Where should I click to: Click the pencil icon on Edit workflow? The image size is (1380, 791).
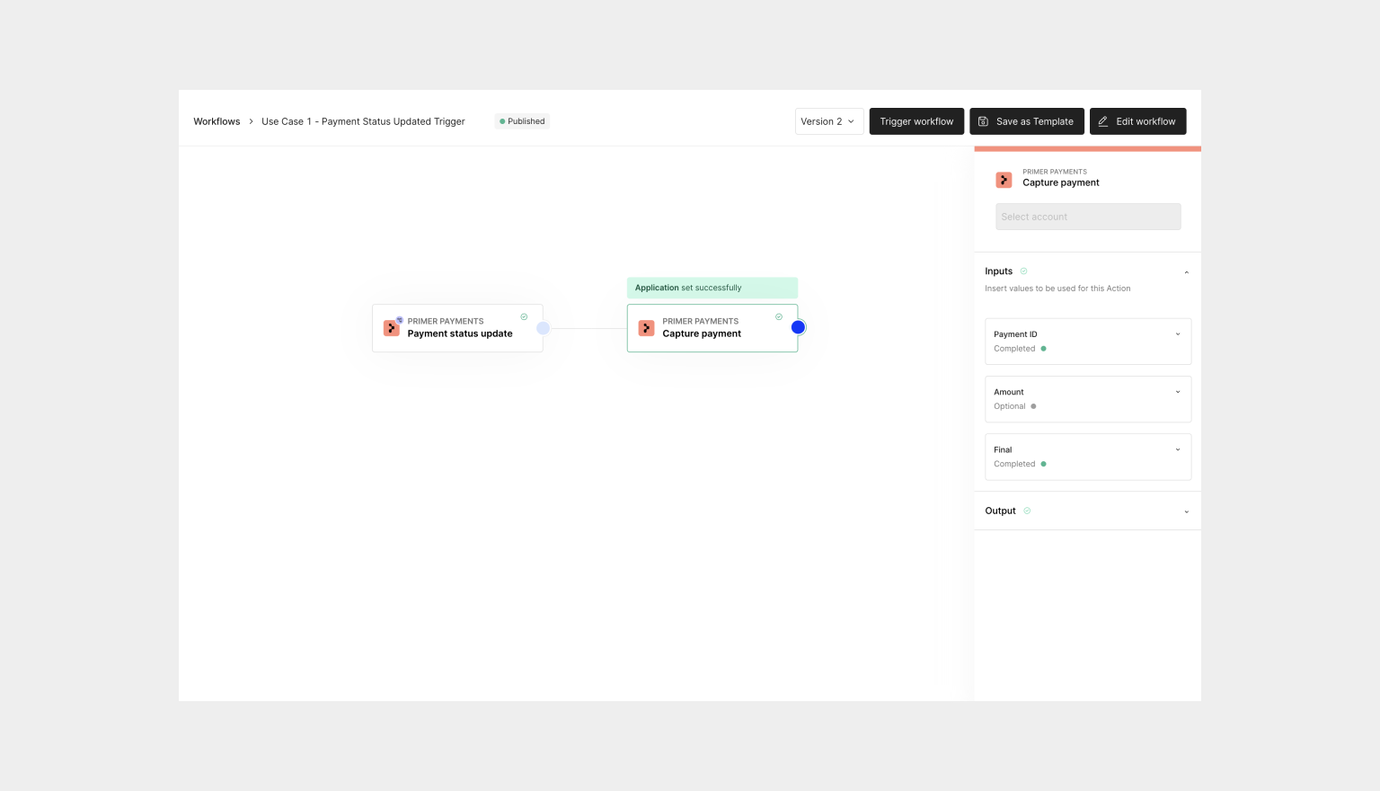pos(1103,121)
